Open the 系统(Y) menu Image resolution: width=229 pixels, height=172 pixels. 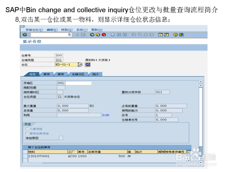click(82, 30)
